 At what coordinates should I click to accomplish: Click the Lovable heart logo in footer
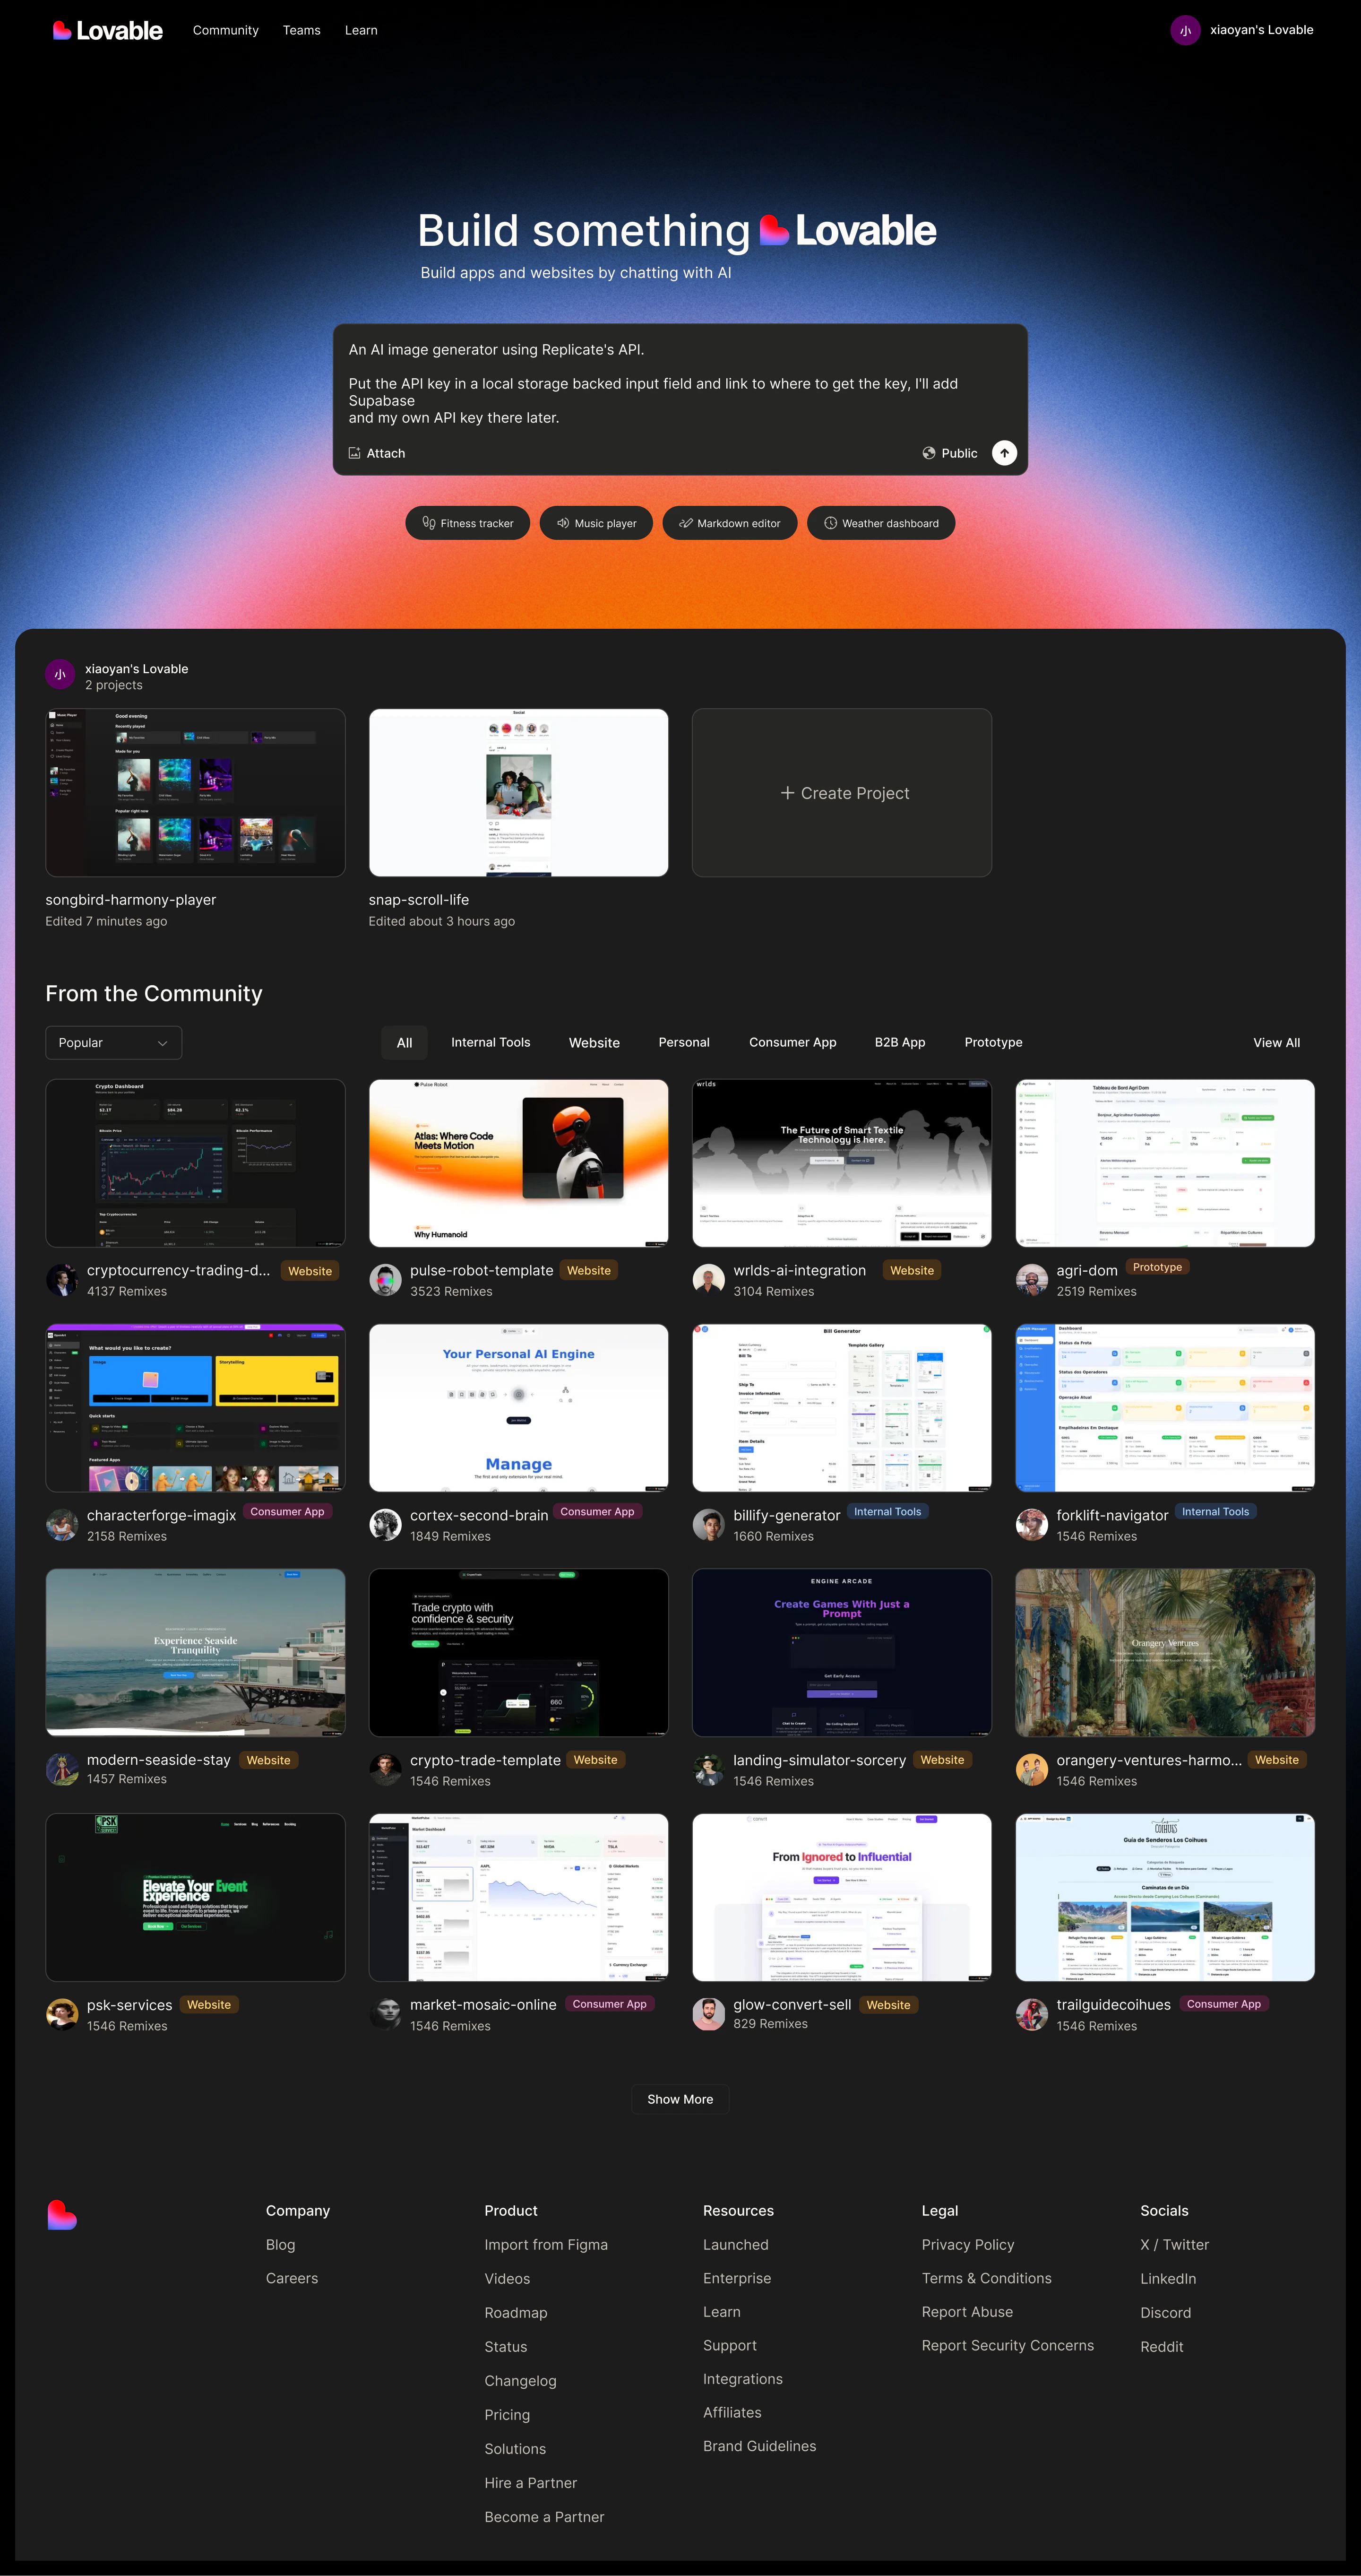pyautogui.click(x=62, y=2215)
